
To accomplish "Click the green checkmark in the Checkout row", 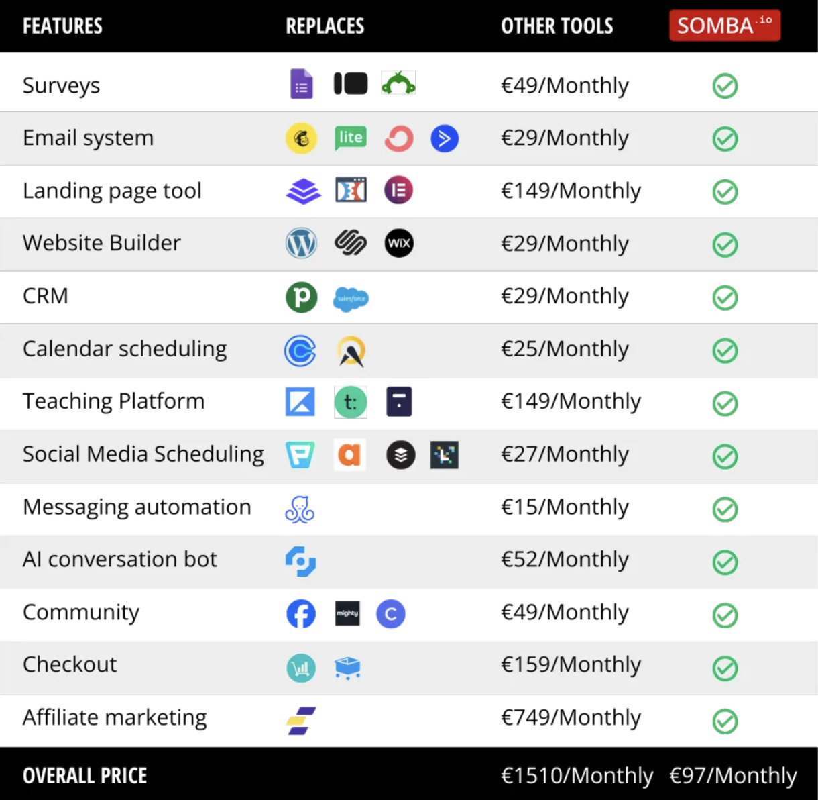I will tap(725, 668).
